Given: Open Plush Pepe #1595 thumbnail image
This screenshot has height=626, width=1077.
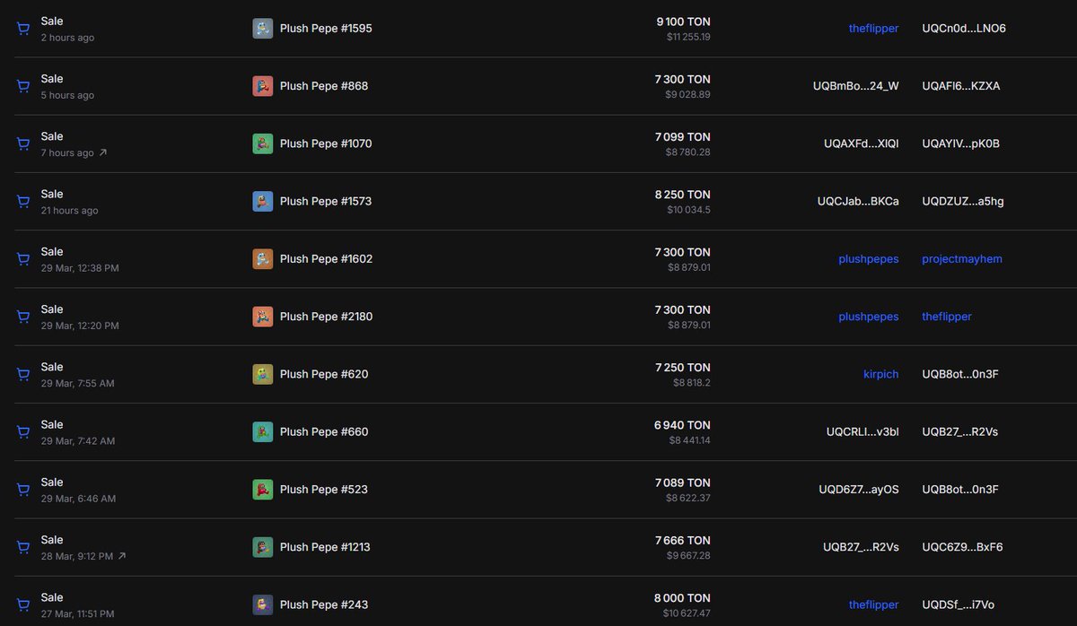Looking at the screenshot, I should pos(263,29).
